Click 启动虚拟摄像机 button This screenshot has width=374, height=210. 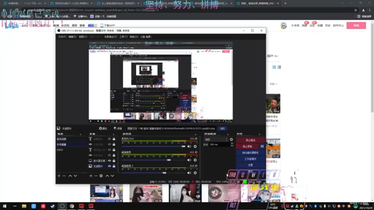coord(250,153)
